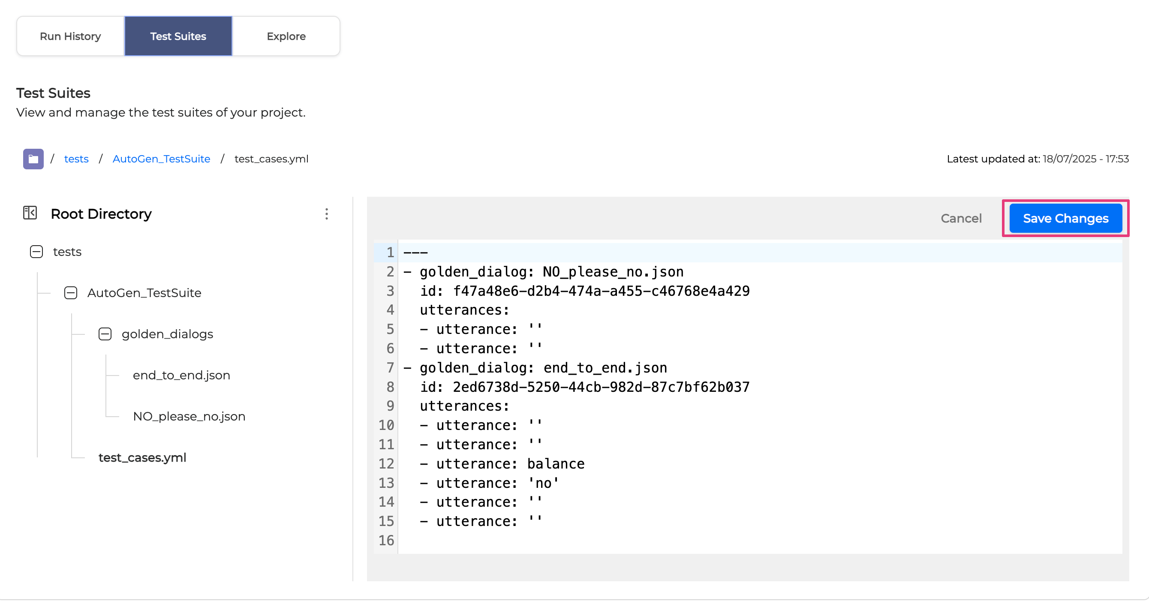Image resolution: width=1149 pixels, height=601 pixels.
Task: Click the purple folder root breadcrumb icon
Action: coord(33,159)
